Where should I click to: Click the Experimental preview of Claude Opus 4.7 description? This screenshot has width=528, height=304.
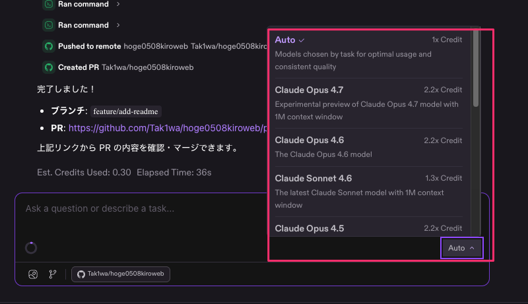tap(366, 111)
